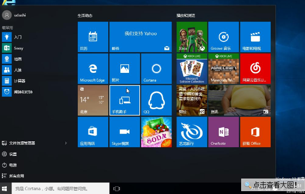Launch the QQ penguin tile
The image size is (305, 194).
click(157, 100)
